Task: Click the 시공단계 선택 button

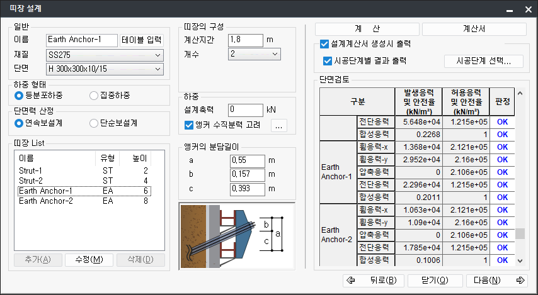Action: pos(484,61)
